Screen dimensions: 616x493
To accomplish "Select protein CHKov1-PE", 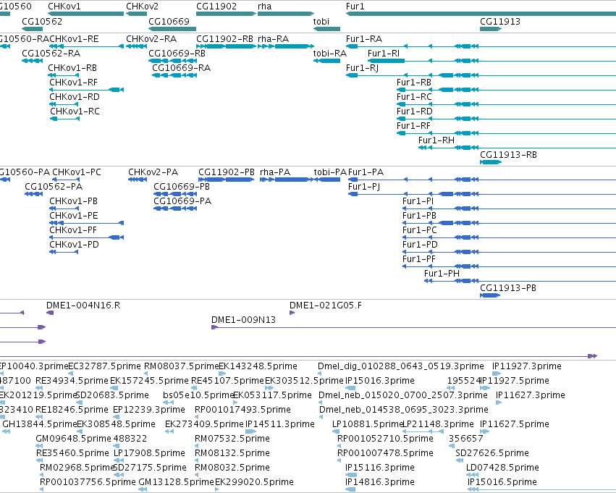I will tap(73, 216).
